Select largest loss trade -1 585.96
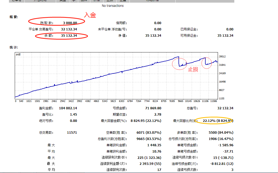Viewport: 278px width, 173px height. coord(226,145)
